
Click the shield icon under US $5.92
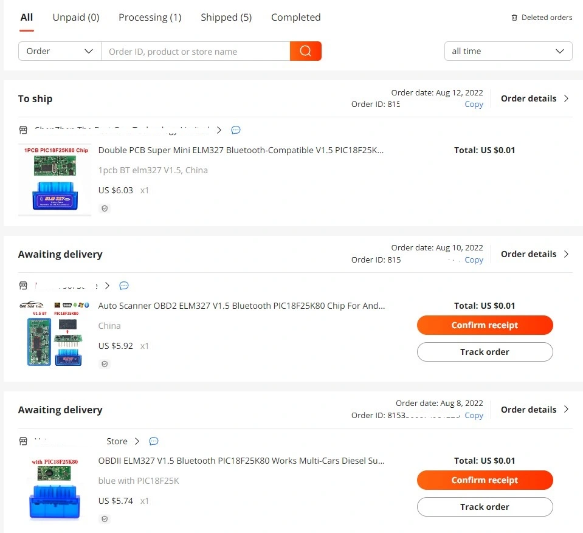[x=105, y=364]
